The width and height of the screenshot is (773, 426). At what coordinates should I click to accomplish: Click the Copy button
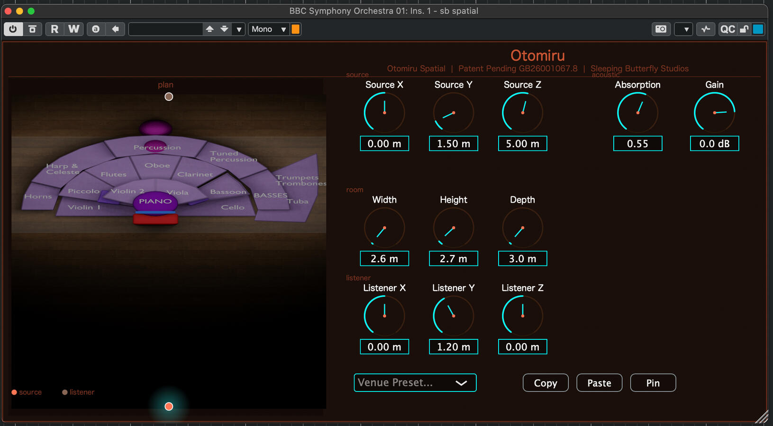pos(546,383)
